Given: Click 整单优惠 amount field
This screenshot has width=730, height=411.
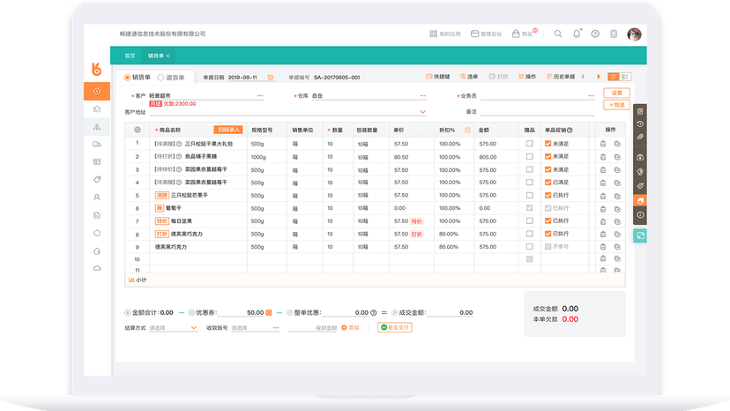Looking at the screenshot, I should [346, 313].
